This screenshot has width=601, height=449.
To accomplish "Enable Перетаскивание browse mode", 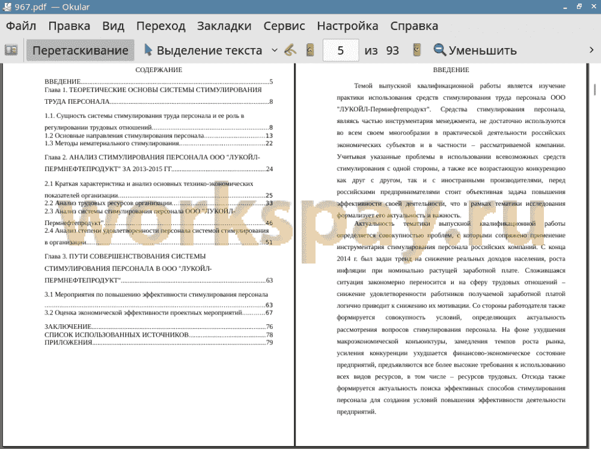I will tap(81, 50).
